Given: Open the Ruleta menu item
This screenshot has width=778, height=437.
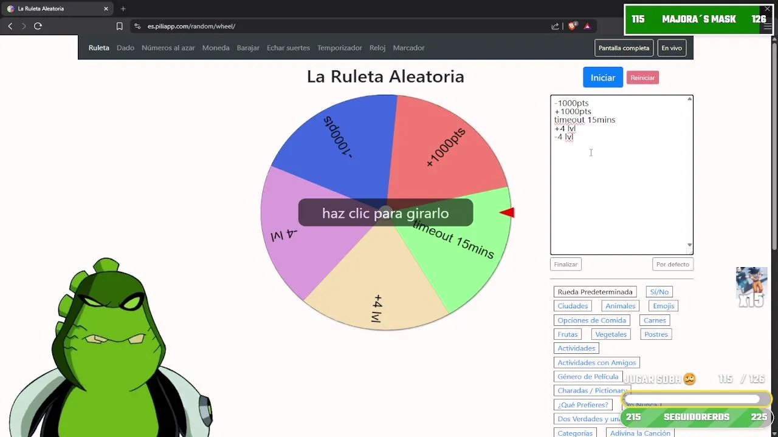Looking at the screenshot, I should tap(99, 47).
